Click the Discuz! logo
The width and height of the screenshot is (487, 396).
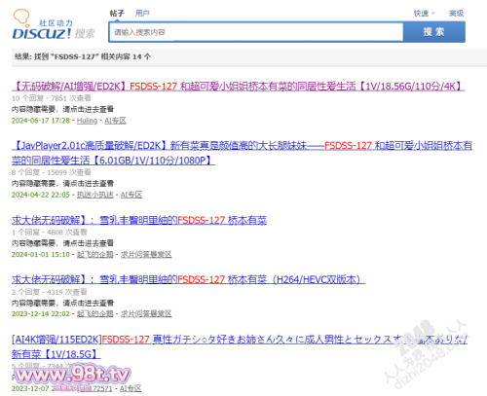pos(54,24)
